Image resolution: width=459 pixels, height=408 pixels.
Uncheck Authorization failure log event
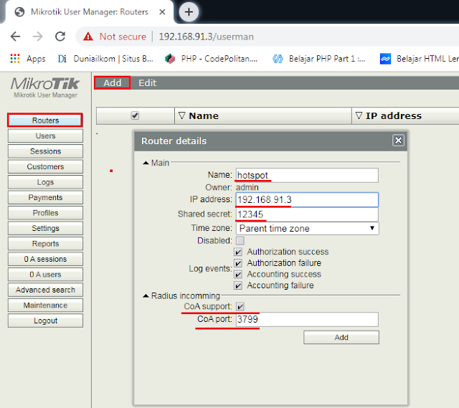pyautogui.click(x=238, y=263)
